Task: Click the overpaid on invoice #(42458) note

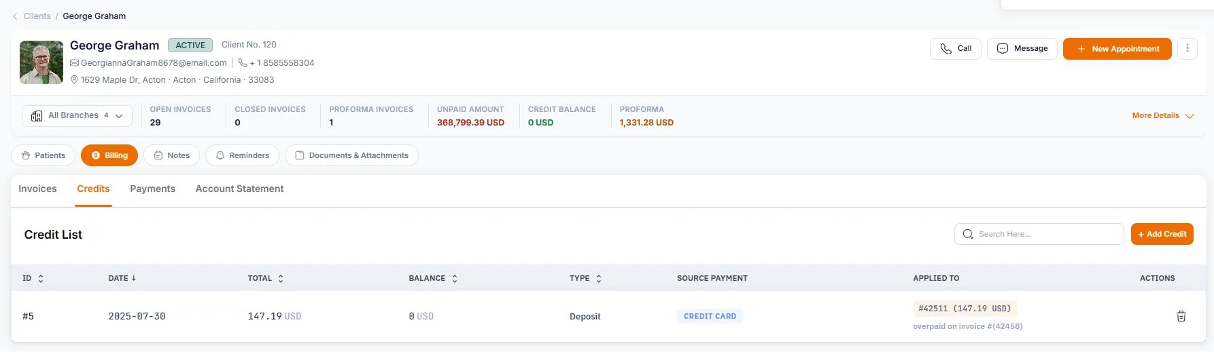Action: [x=967, y=326]
